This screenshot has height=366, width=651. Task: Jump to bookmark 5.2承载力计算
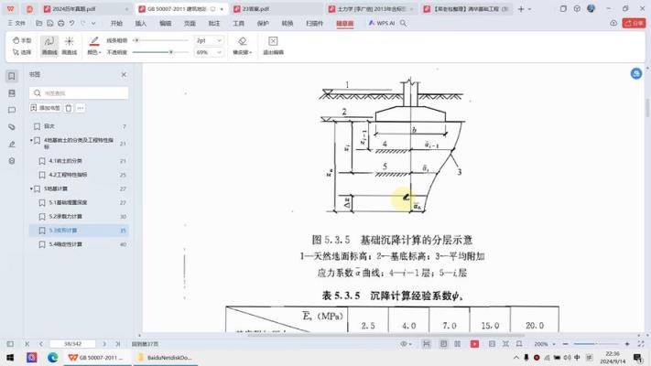tap(66, 217)
